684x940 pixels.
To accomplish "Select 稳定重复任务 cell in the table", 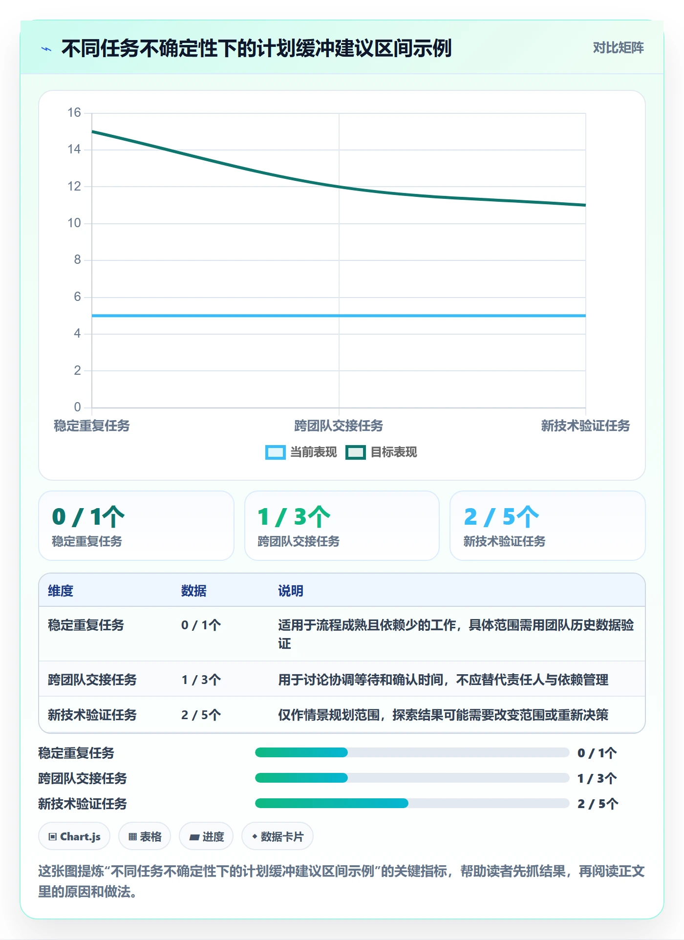I will [x=86, y=625].
